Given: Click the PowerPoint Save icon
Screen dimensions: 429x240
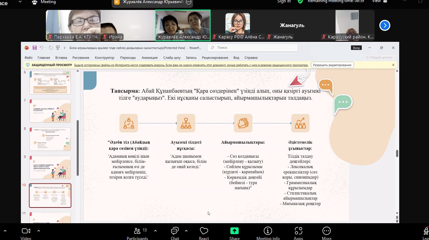Looking at the screenshot, I should click(x=35, y=48).
